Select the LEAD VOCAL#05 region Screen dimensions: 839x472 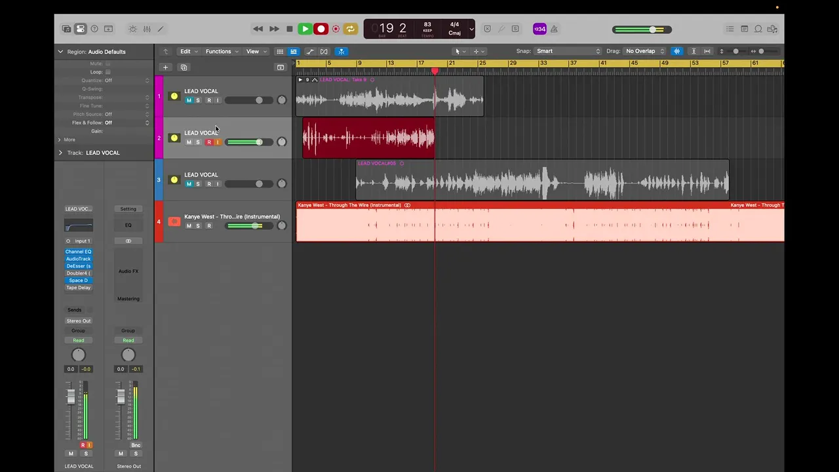[x=542, y=180]
